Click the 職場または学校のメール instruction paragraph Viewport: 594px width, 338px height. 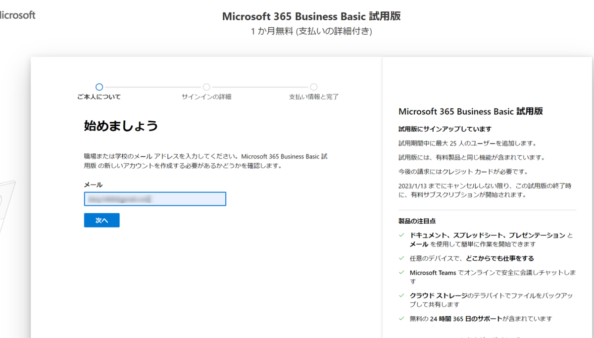206,161
